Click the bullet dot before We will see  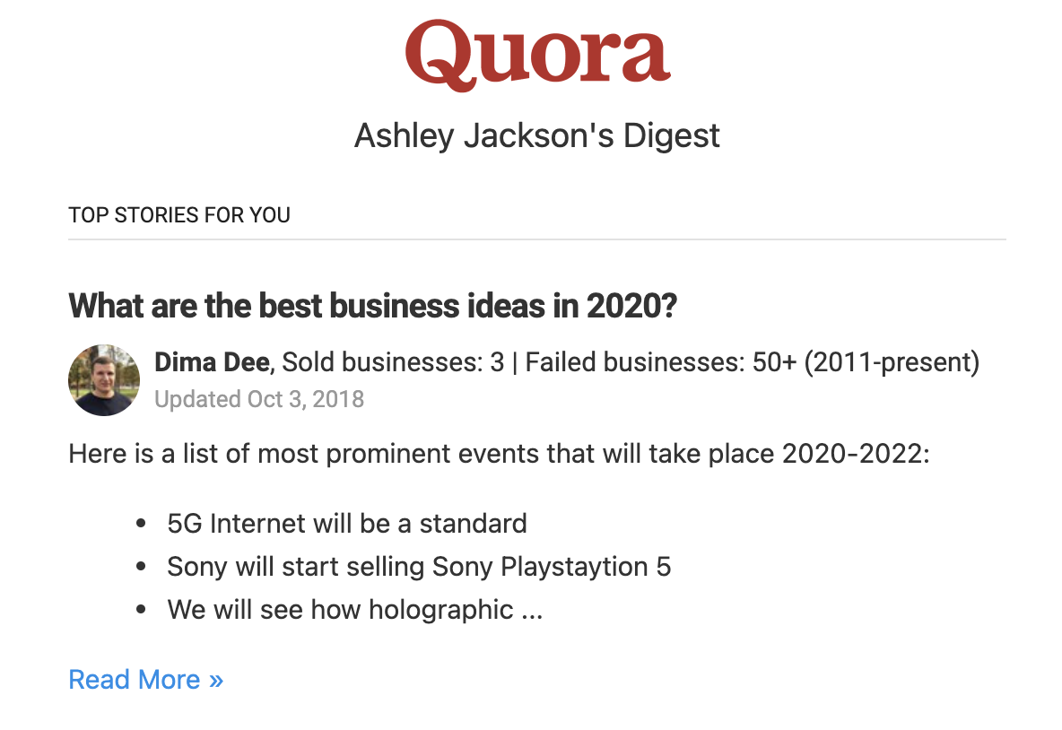[x=140, y=612]
